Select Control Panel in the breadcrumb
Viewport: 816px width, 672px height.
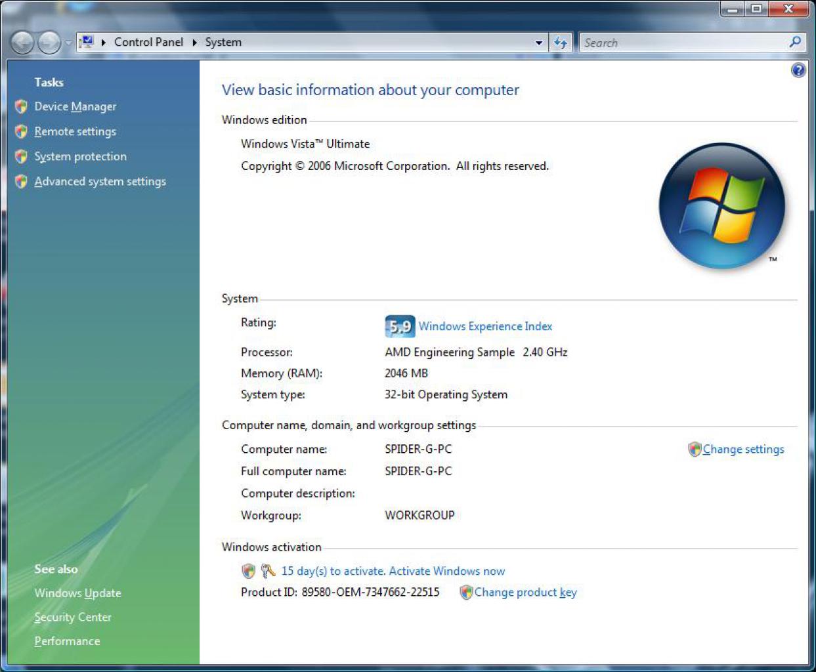pyautogui.click(x=148, y=42)
